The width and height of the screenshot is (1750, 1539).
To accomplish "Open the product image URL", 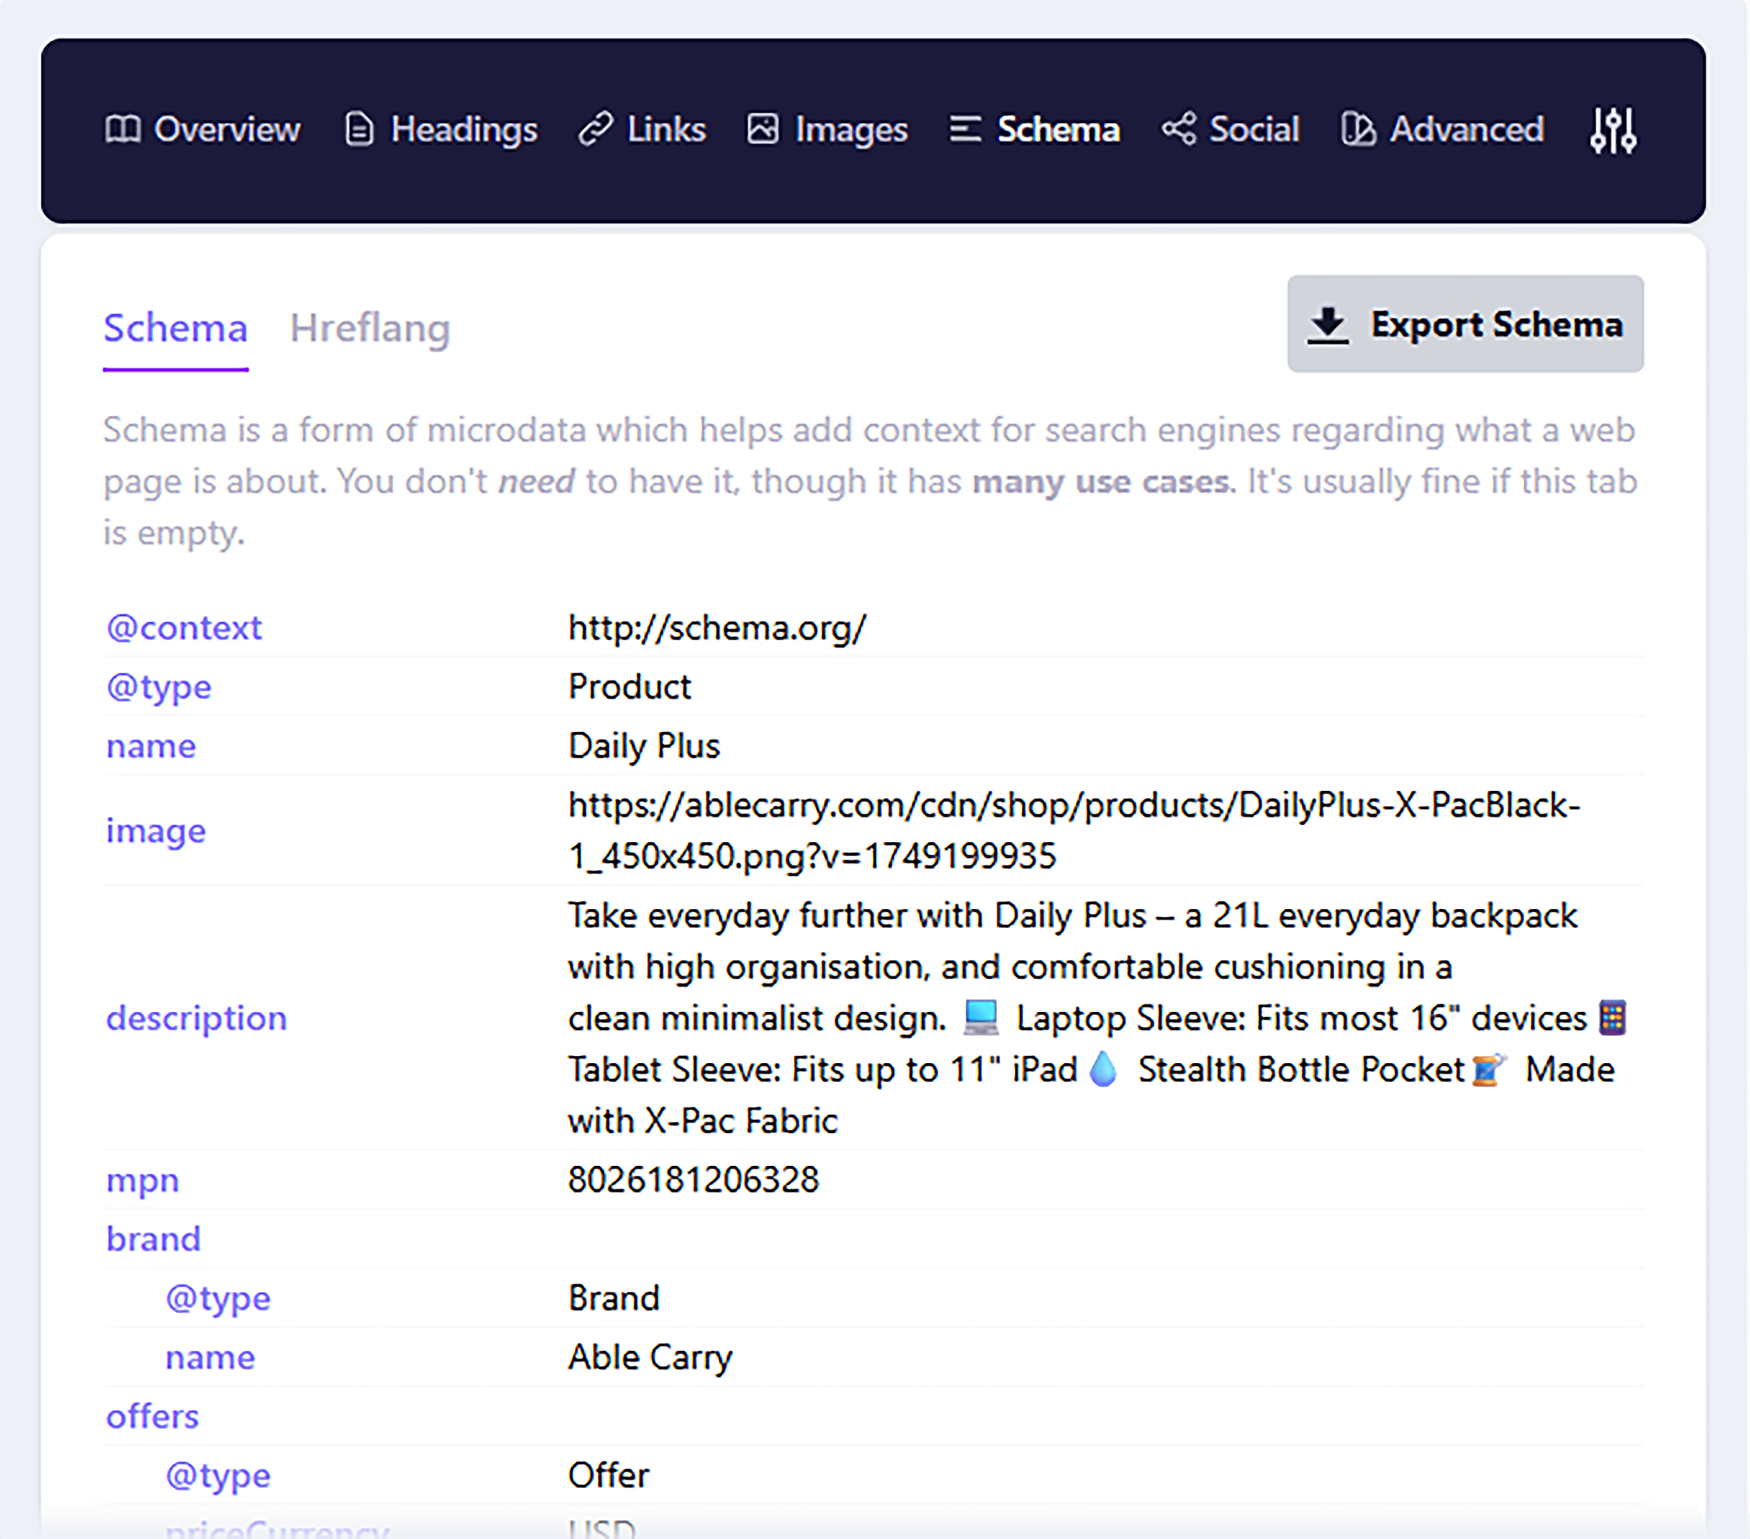I will click(1073, 829).
